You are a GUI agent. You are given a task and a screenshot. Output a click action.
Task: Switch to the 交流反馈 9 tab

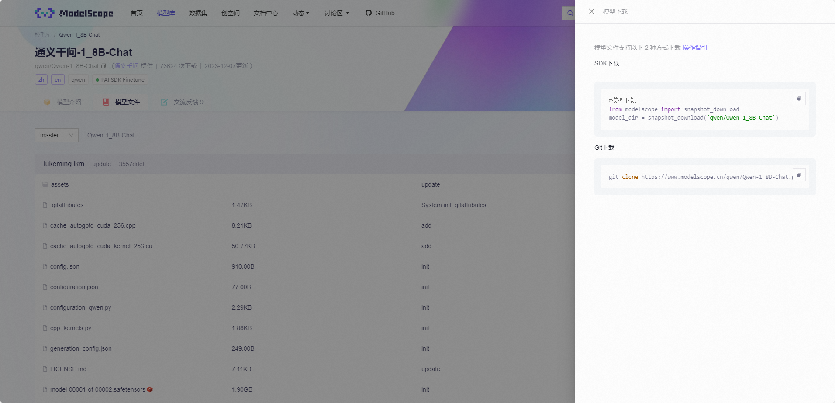click(x=182, y=102)
